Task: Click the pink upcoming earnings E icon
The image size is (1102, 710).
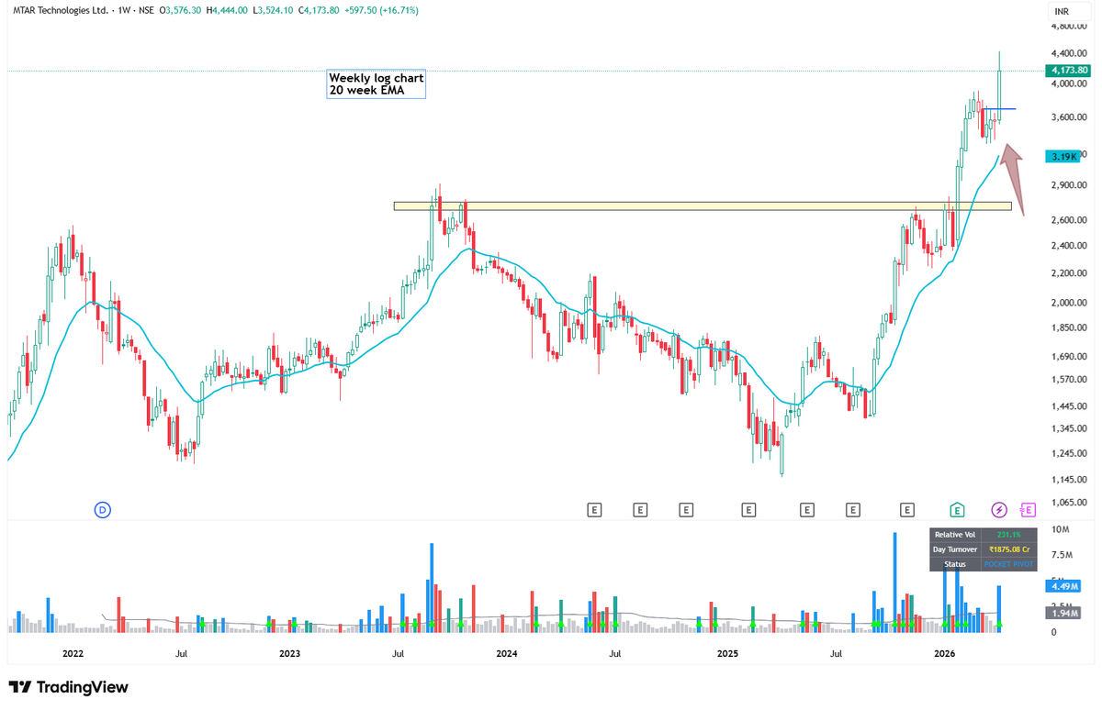Action: pyautogui.click(x=1027, y=509)
